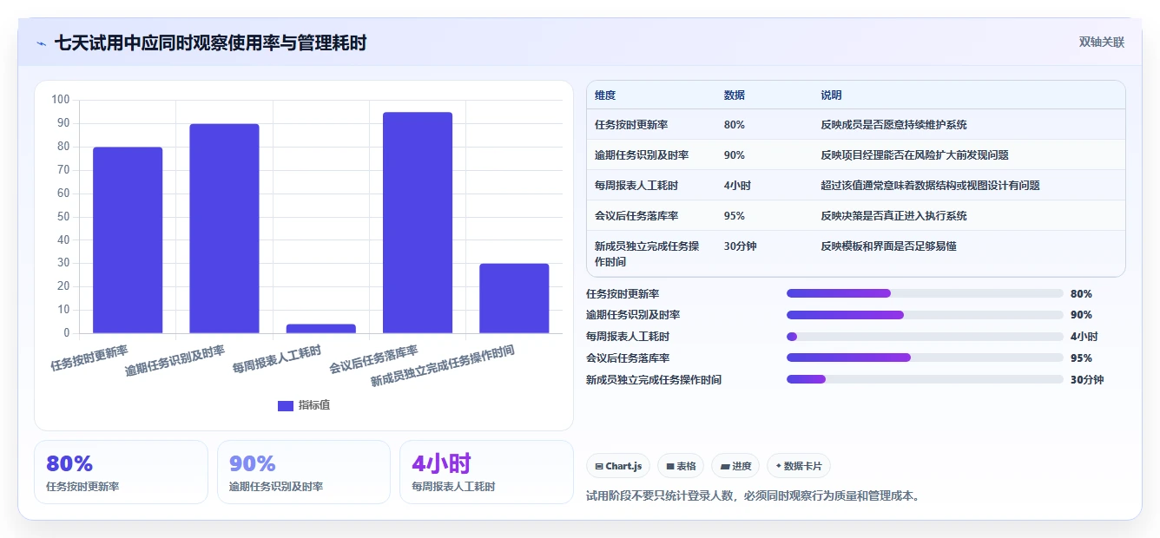
Task: Click the 95% value in the table
Action: [734, 216]
